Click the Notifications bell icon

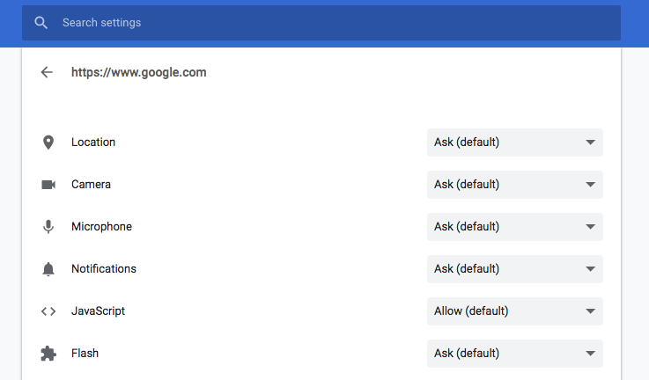pyautogui.click(x=48, y=269)
